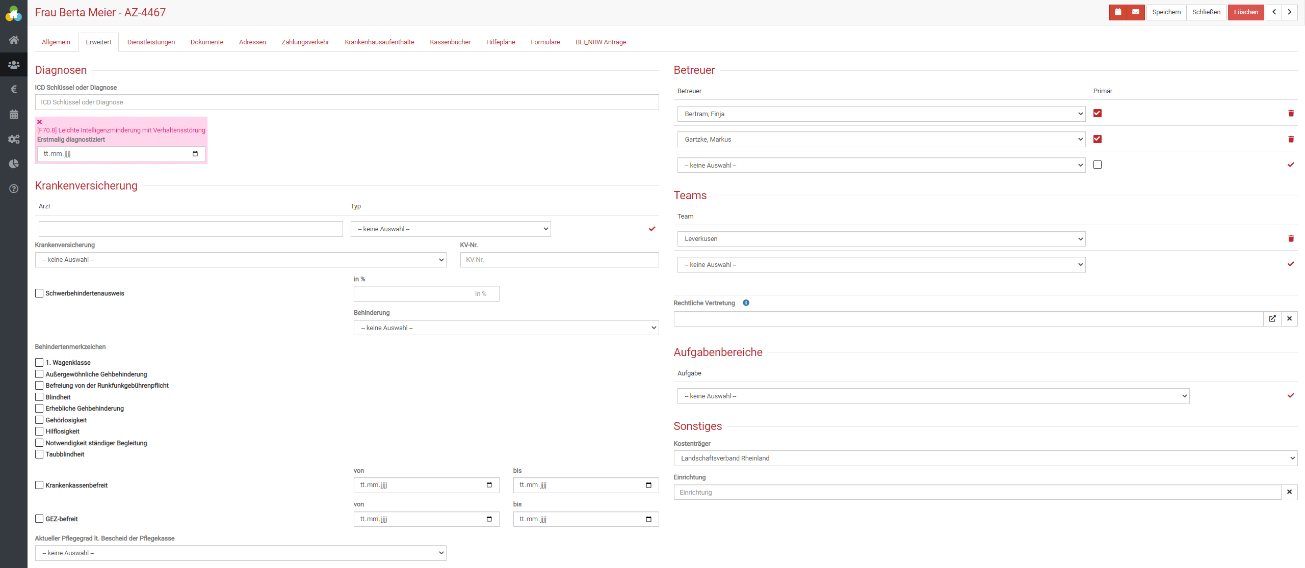Open the Behinderung dropdown

(506, 328)
